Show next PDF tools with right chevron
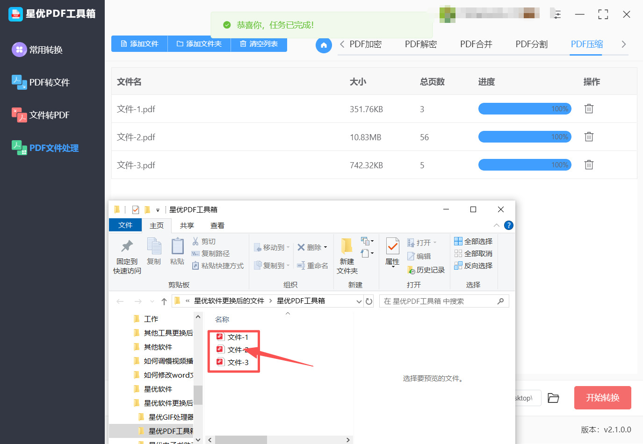This screenshot has width=643, height=444. click(623, 44)
